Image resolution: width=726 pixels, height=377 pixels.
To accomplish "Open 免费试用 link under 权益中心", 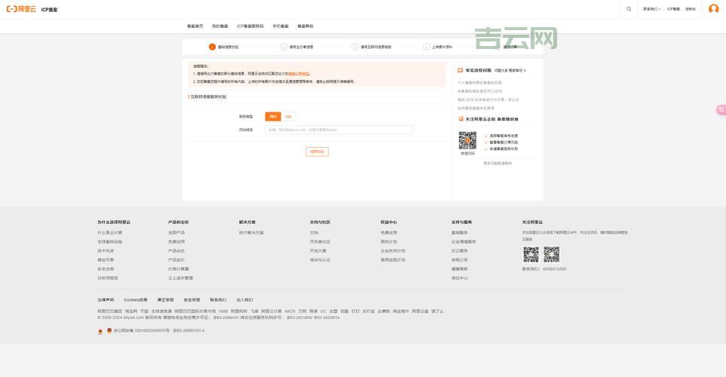I will [389, 232].
